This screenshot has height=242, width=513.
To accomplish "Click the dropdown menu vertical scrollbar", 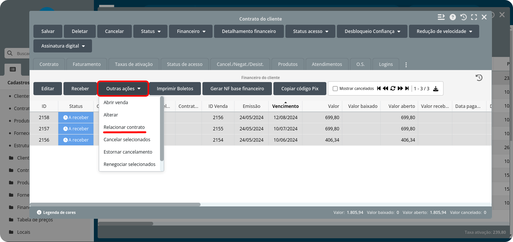I will (162, 129).
